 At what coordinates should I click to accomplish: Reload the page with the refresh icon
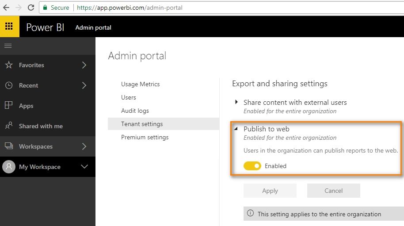click(x=31, y=8)
